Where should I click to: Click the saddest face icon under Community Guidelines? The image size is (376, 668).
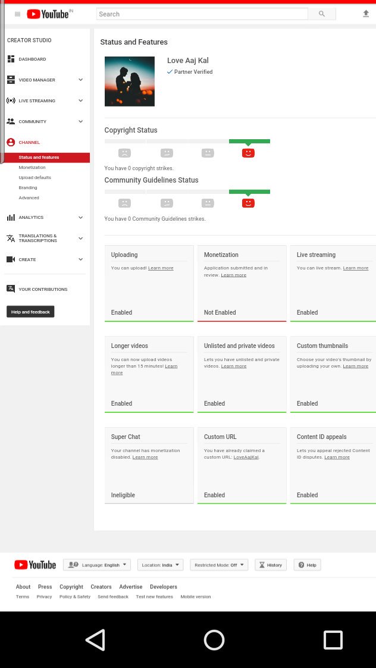click(124, 203)
